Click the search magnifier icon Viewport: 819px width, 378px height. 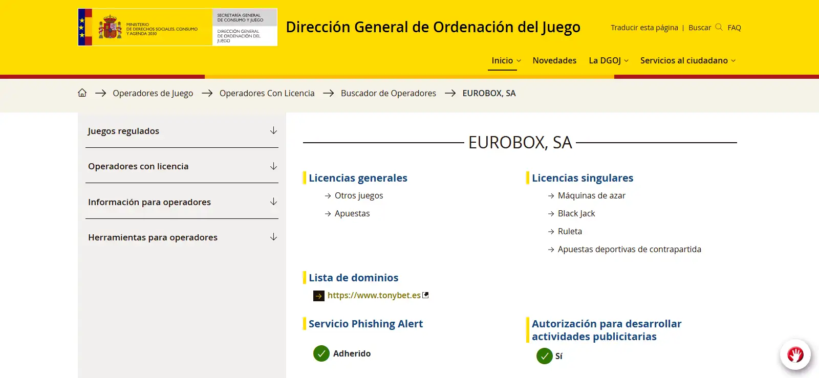tap(719, 27)
